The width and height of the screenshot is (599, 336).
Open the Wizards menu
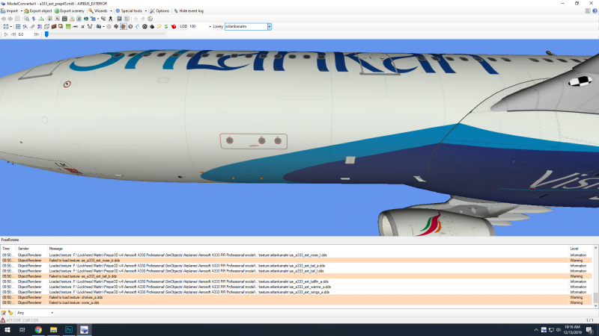(x=98, y=11)
